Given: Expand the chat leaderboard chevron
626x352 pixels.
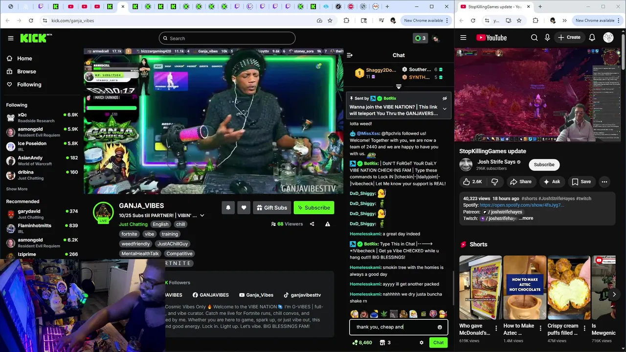Looking at the screenshot, I should [x=399, y=87].
